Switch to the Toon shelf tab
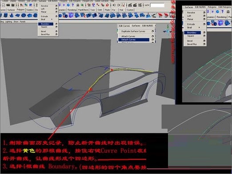The width and height of the screenshot is (232, 174). 92,10
